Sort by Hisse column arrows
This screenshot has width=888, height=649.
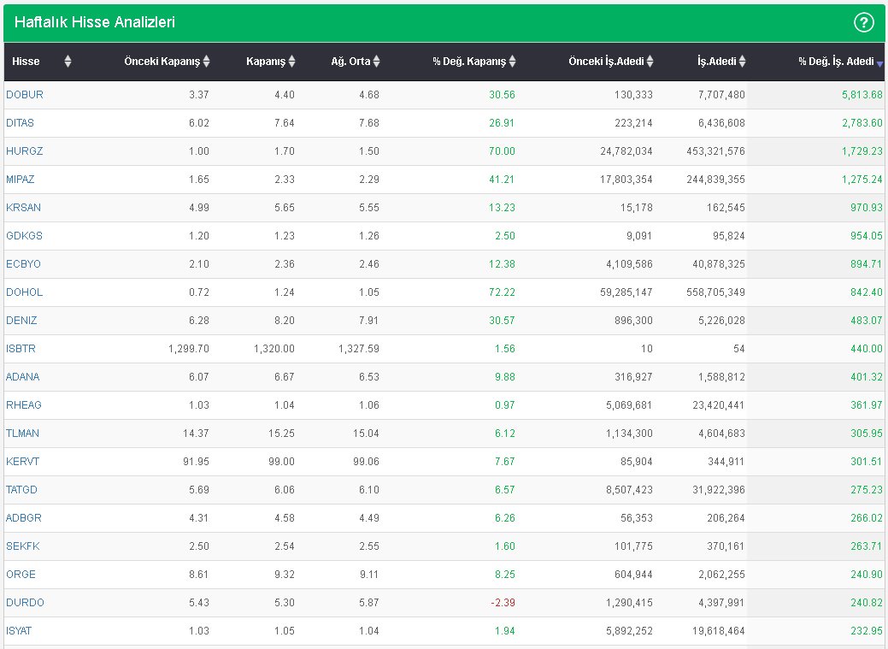coord(68,62)
